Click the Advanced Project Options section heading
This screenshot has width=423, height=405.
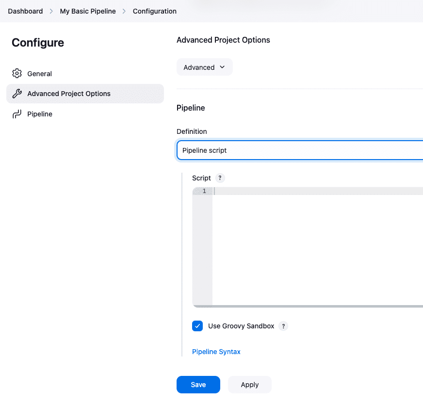[223, 40]
